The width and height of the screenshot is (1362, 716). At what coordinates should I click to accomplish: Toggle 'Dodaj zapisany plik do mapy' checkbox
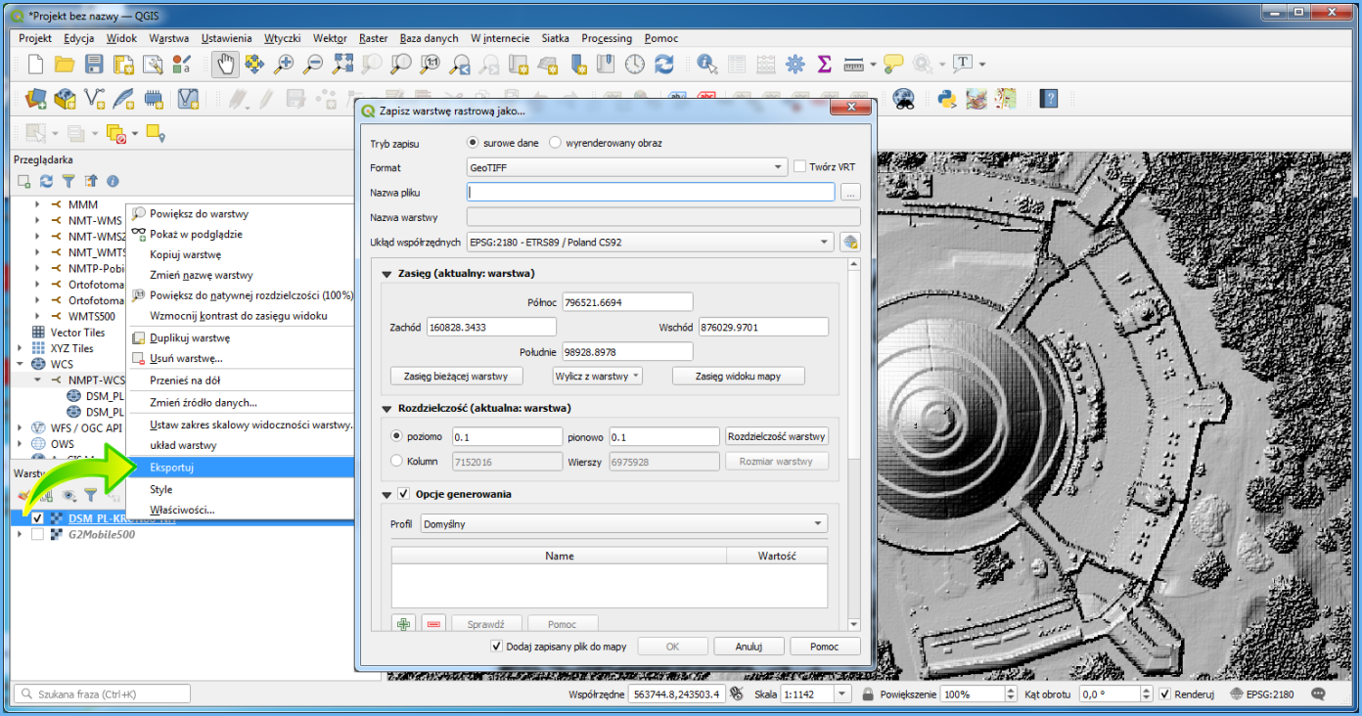496,647
